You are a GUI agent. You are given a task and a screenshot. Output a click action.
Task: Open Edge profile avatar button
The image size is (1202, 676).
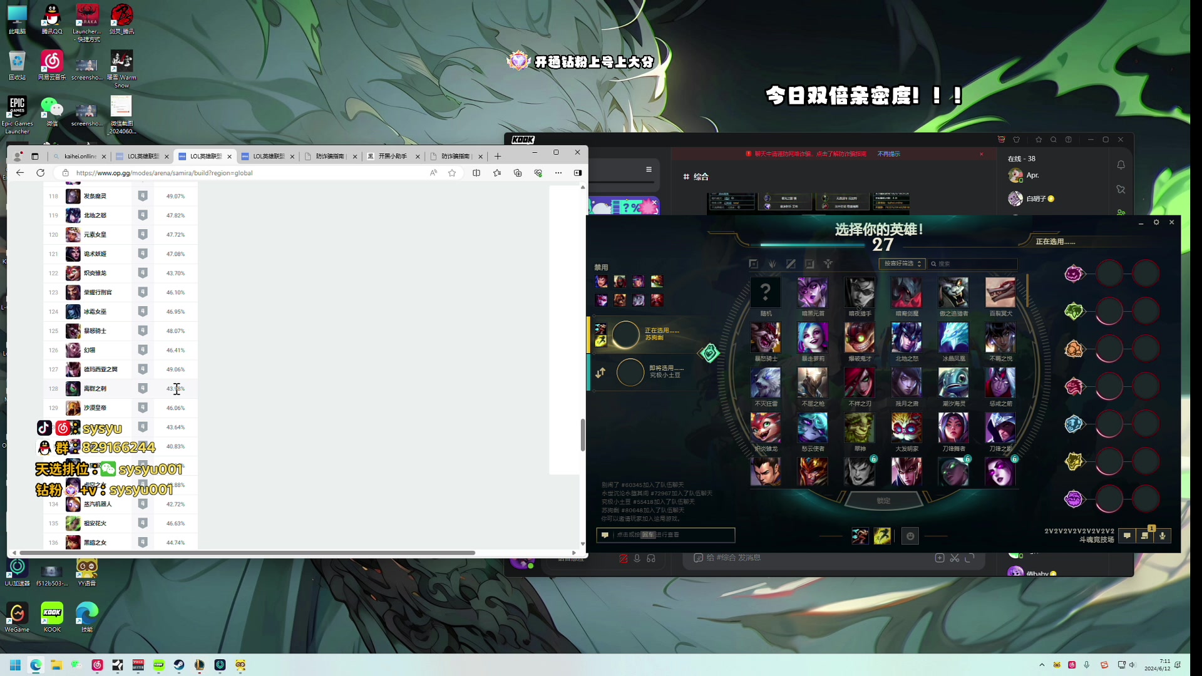pyautogui.click(x=18, y=156)
